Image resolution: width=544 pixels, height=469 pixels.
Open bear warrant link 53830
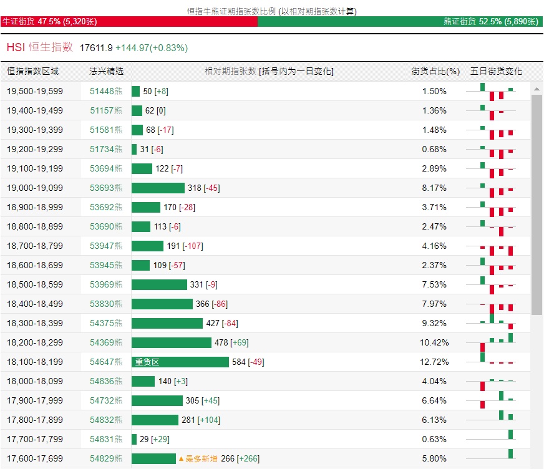pyautogui.click(x=106, y=304)
